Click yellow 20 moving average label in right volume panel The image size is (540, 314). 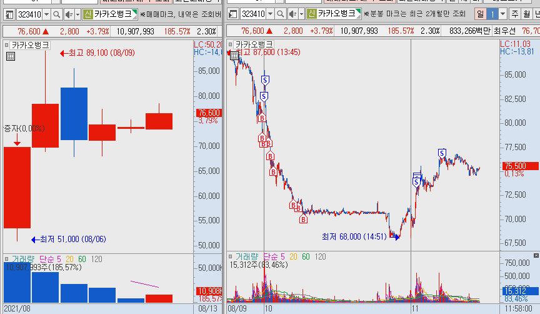(x=293, y=256)
